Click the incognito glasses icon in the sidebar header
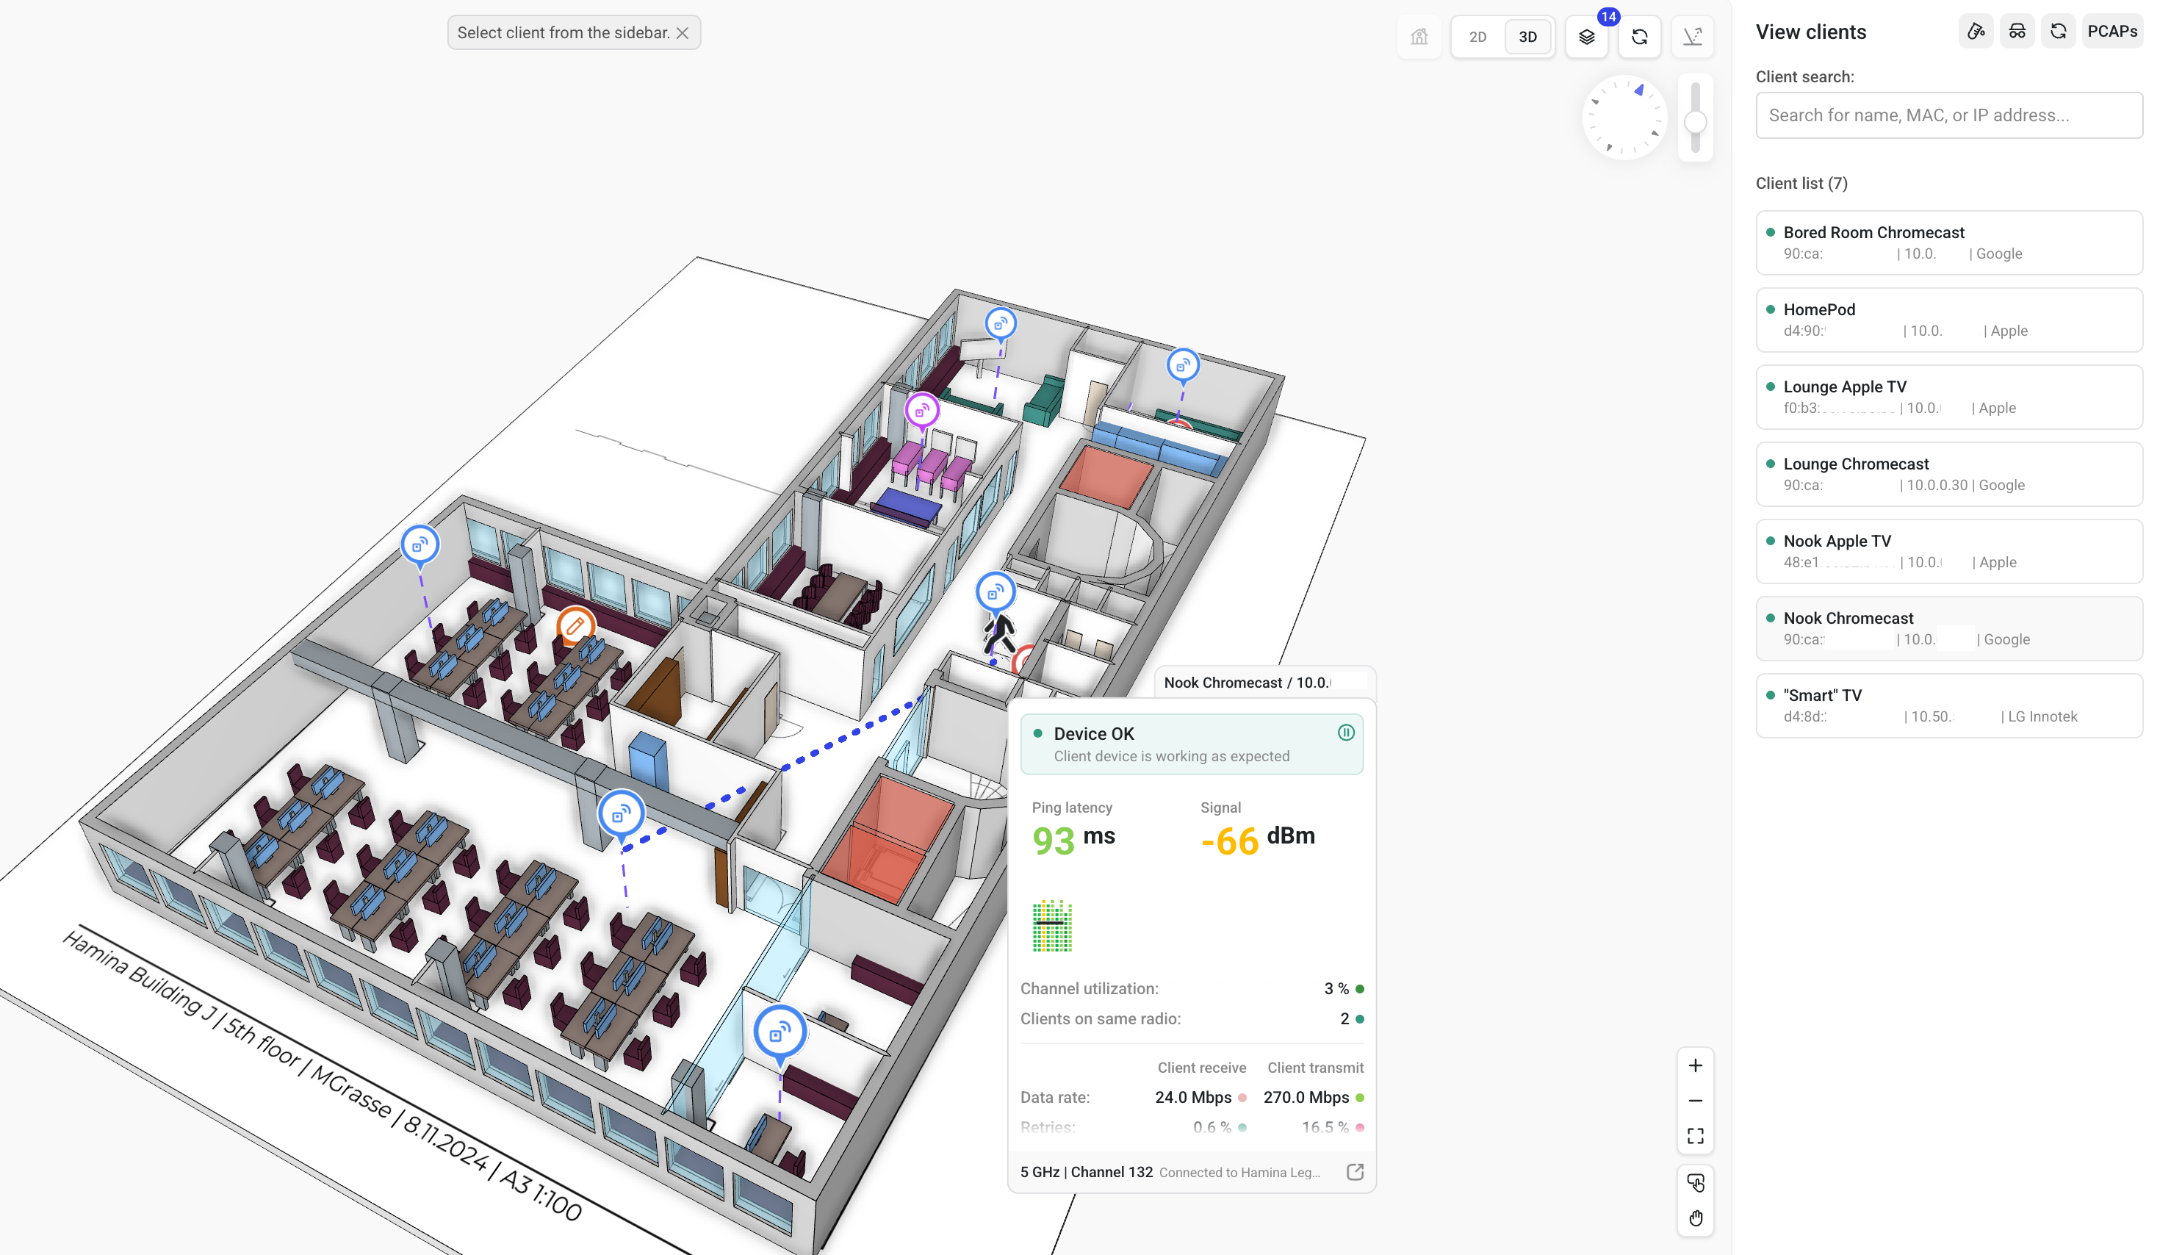This screenshot has height=1255, width=2160. 2017,32
